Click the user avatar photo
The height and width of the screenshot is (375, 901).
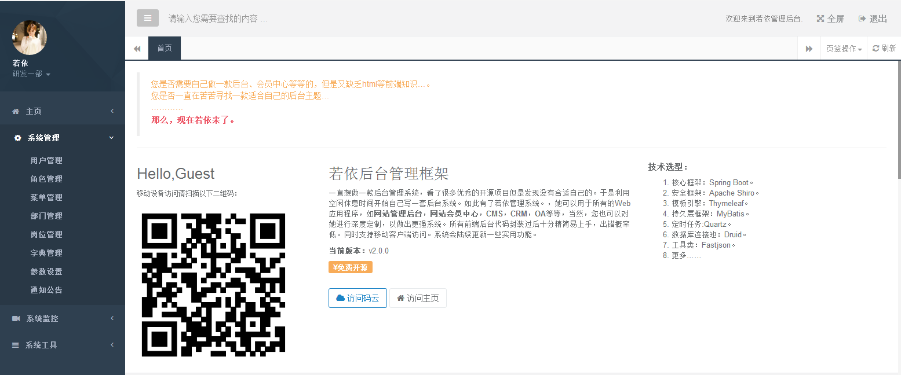[30, 38]
